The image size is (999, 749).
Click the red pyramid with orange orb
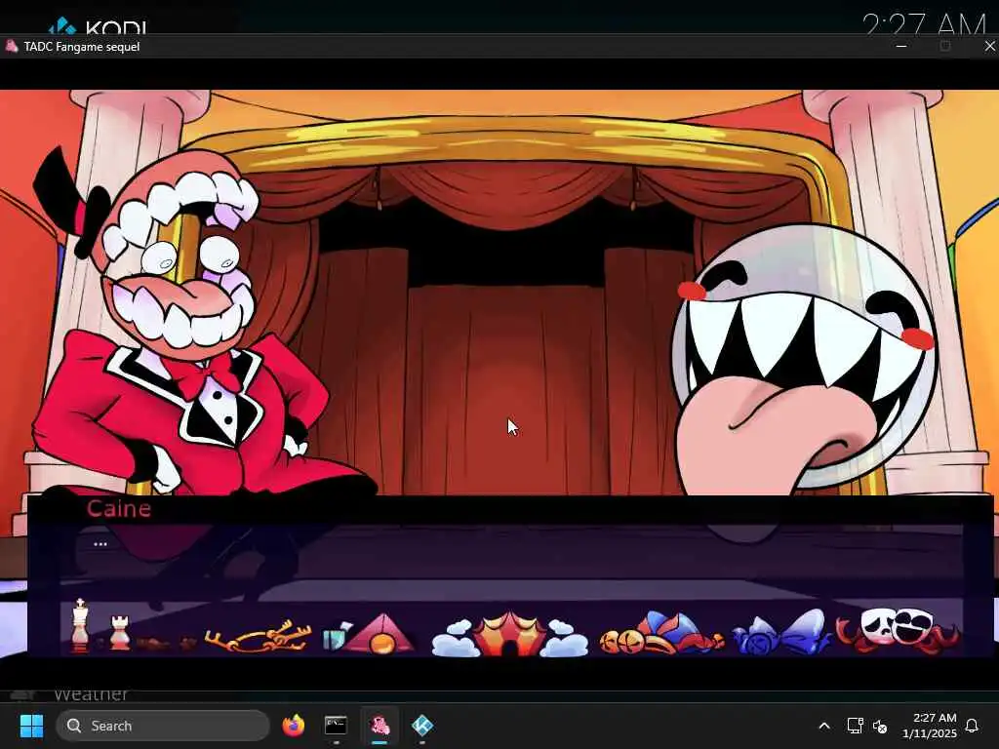tap(380, 634)
